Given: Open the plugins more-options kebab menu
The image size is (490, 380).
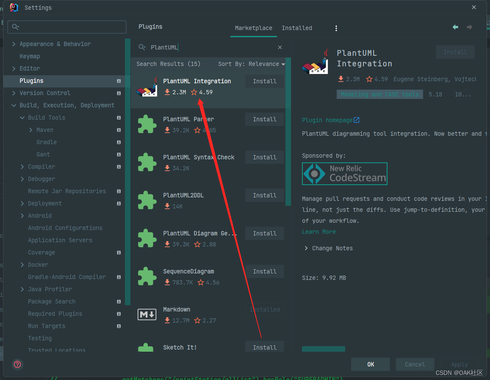Looking at the screenshot, I should [336, 28].
